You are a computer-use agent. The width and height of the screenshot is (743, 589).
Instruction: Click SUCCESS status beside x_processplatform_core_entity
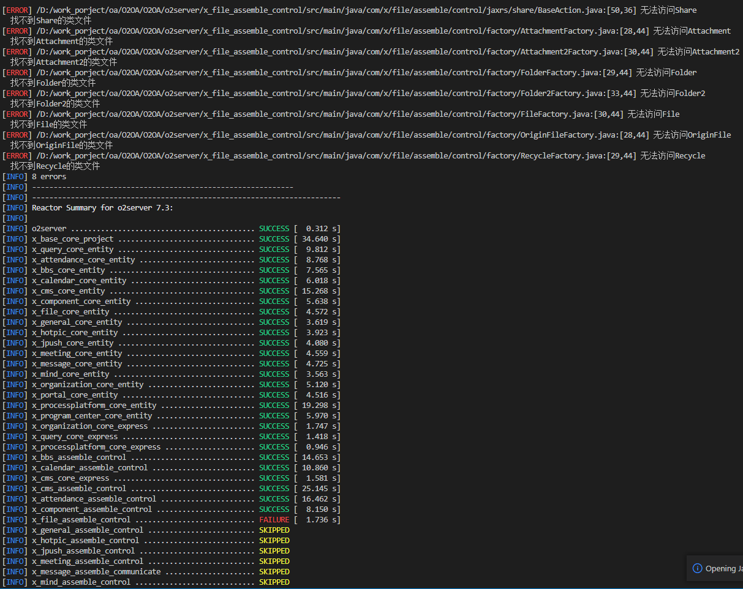[274, 406]
